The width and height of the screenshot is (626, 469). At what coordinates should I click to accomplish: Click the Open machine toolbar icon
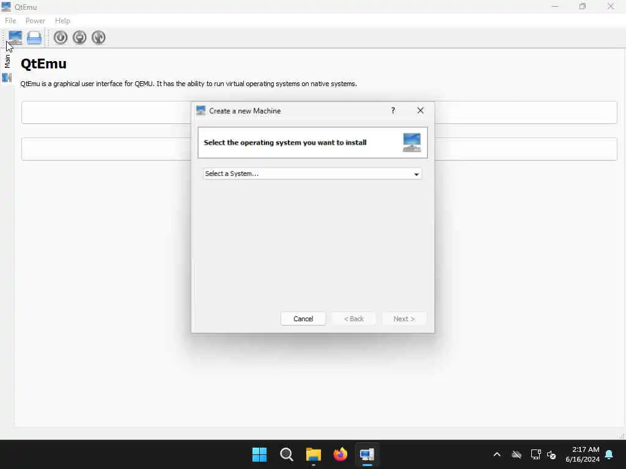coord(34,37)
